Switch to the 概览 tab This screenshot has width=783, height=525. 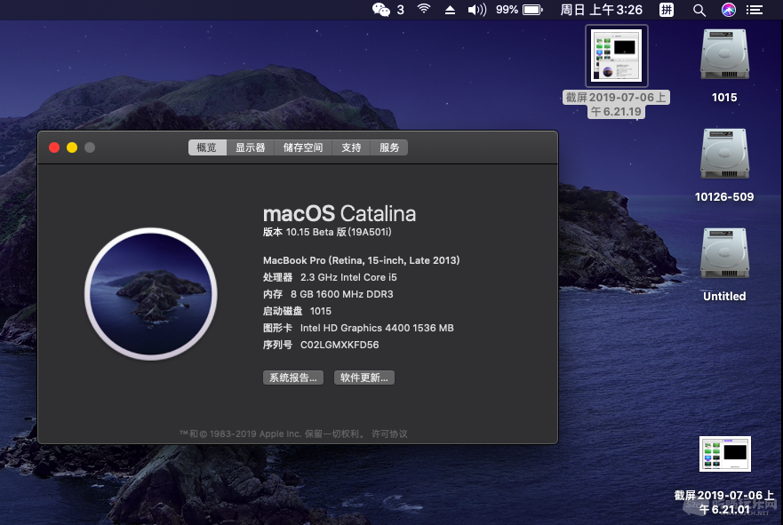click(207, 147)
